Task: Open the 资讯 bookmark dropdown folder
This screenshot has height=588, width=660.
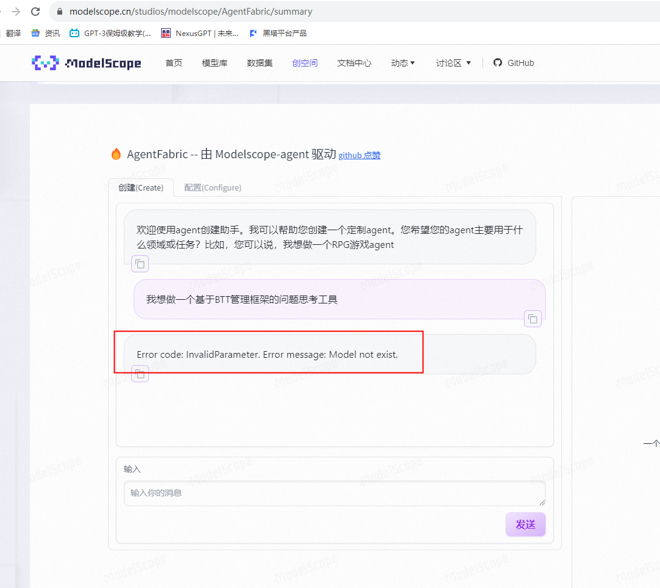Action: (x=37, y=33)
